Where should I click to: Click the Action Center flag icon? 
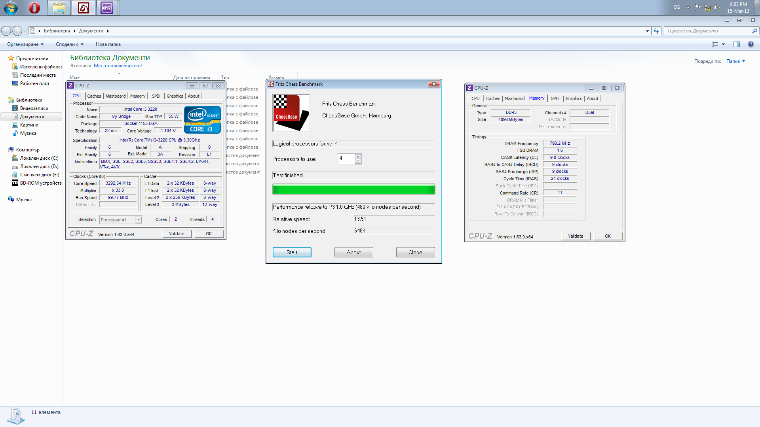[697, 8]
